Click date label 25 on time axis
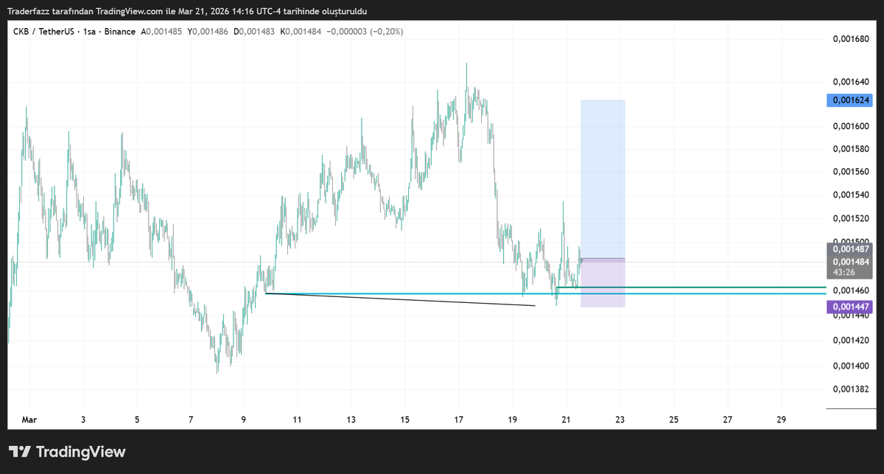Image resolution: width=884 pixels, height=474 pixels. 673,419
